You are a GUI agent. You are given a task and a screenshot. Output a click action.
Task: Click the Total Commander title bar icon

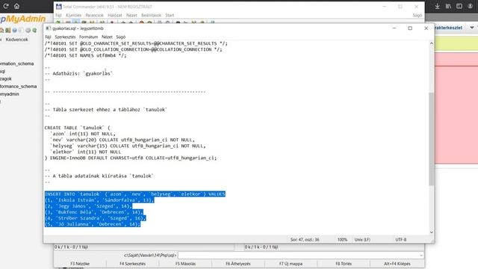point(58,7)
